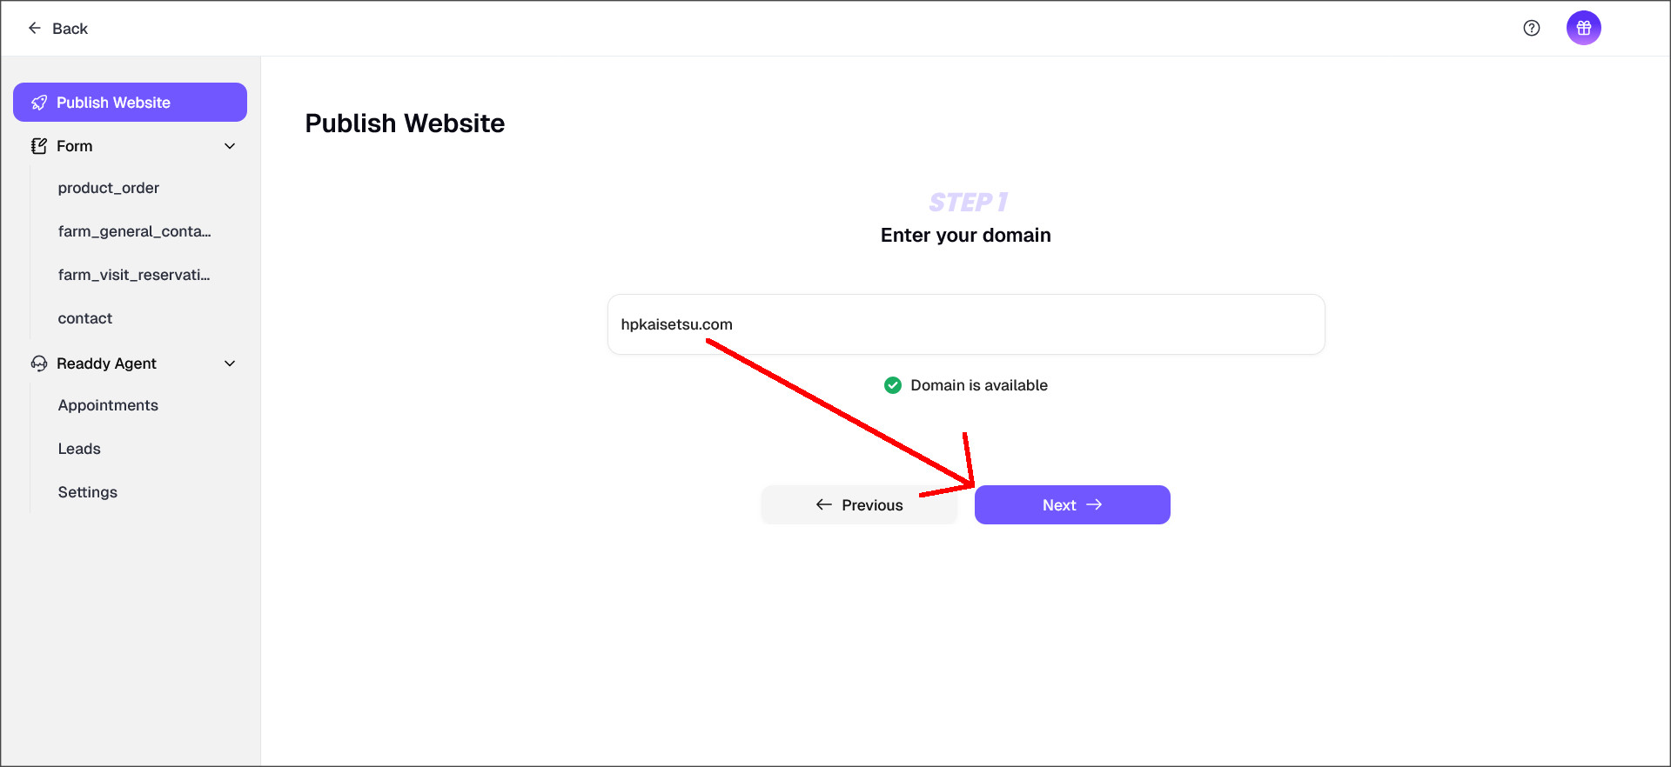Open Readdy Agent Settings
The width and height of the screenshot is (1671, 767).
(x=88, y=492)
